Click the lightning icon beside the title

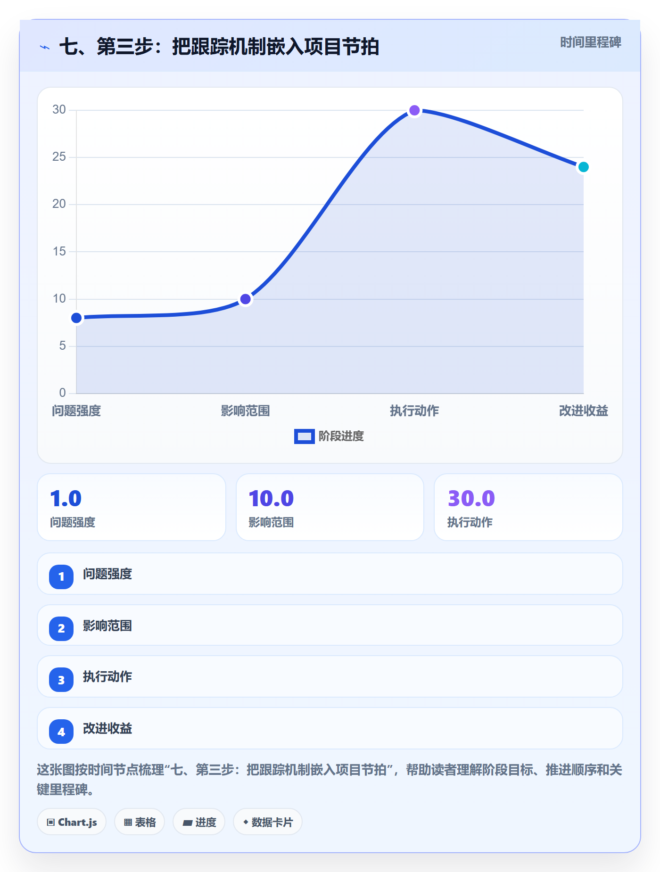pyautogui.click(x=45, y=47)
